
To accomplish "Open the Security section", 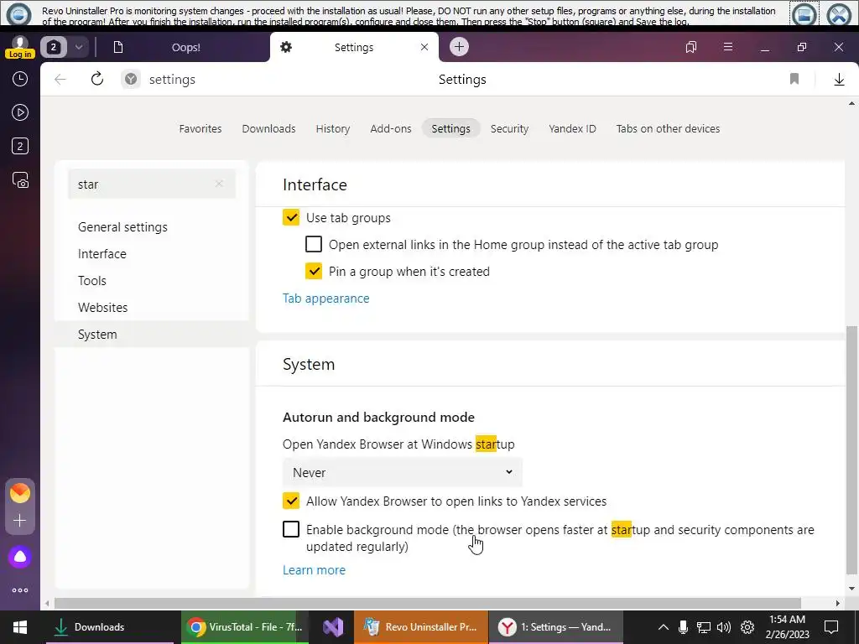I will coord(509,128).
